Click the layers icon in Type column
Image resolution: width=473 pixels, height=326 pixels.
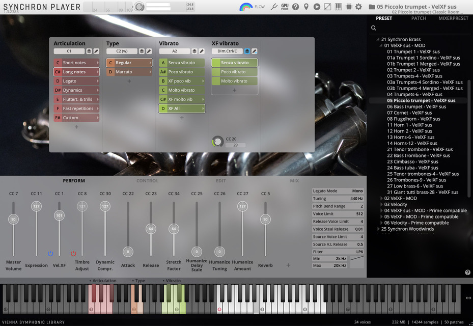pos(142,51)
